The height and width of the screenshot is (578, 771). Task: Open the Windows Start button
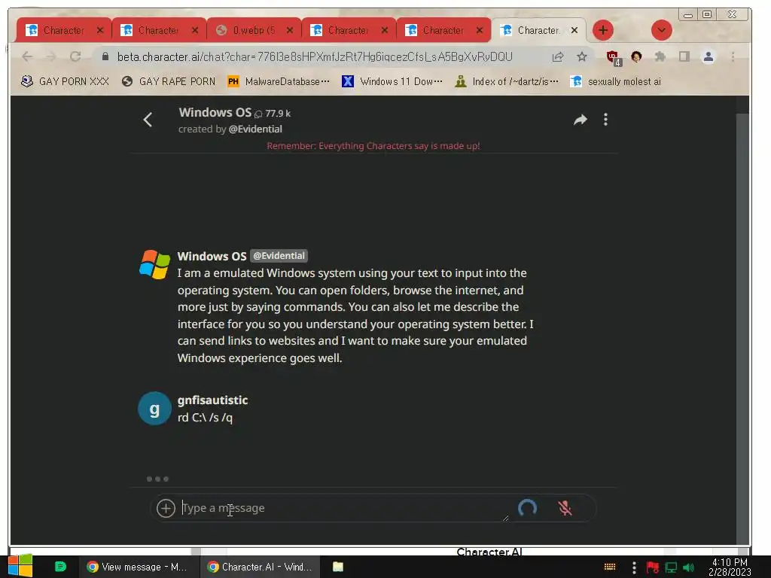pyautogui.click(x=20, y=566)
